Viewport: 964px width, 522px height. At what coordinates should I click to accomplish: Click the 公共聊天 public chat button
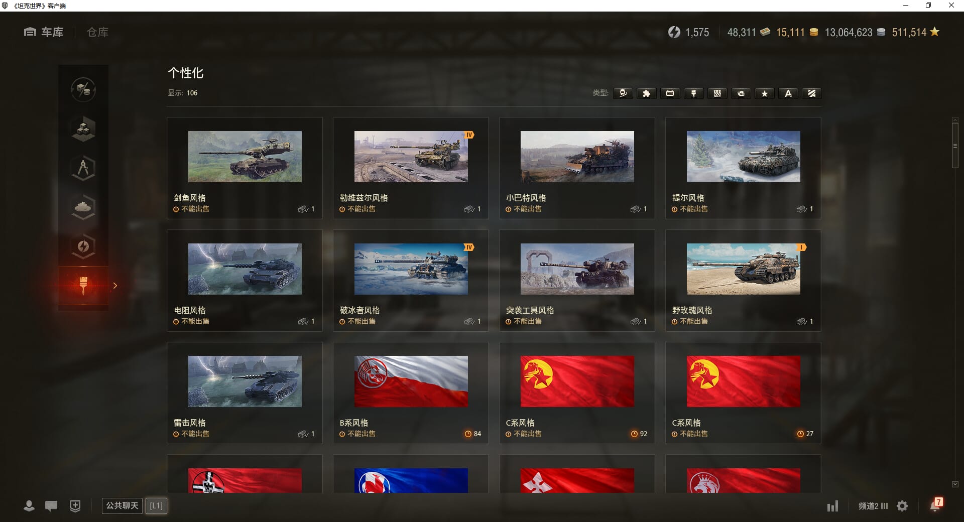coord(122,505)
